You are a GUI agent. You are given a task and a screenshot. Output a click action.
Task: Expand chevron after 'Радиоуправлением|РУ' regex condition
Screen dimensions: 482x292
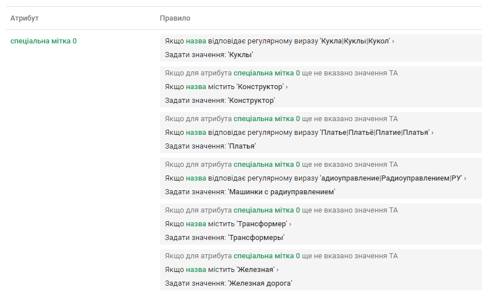465,178
